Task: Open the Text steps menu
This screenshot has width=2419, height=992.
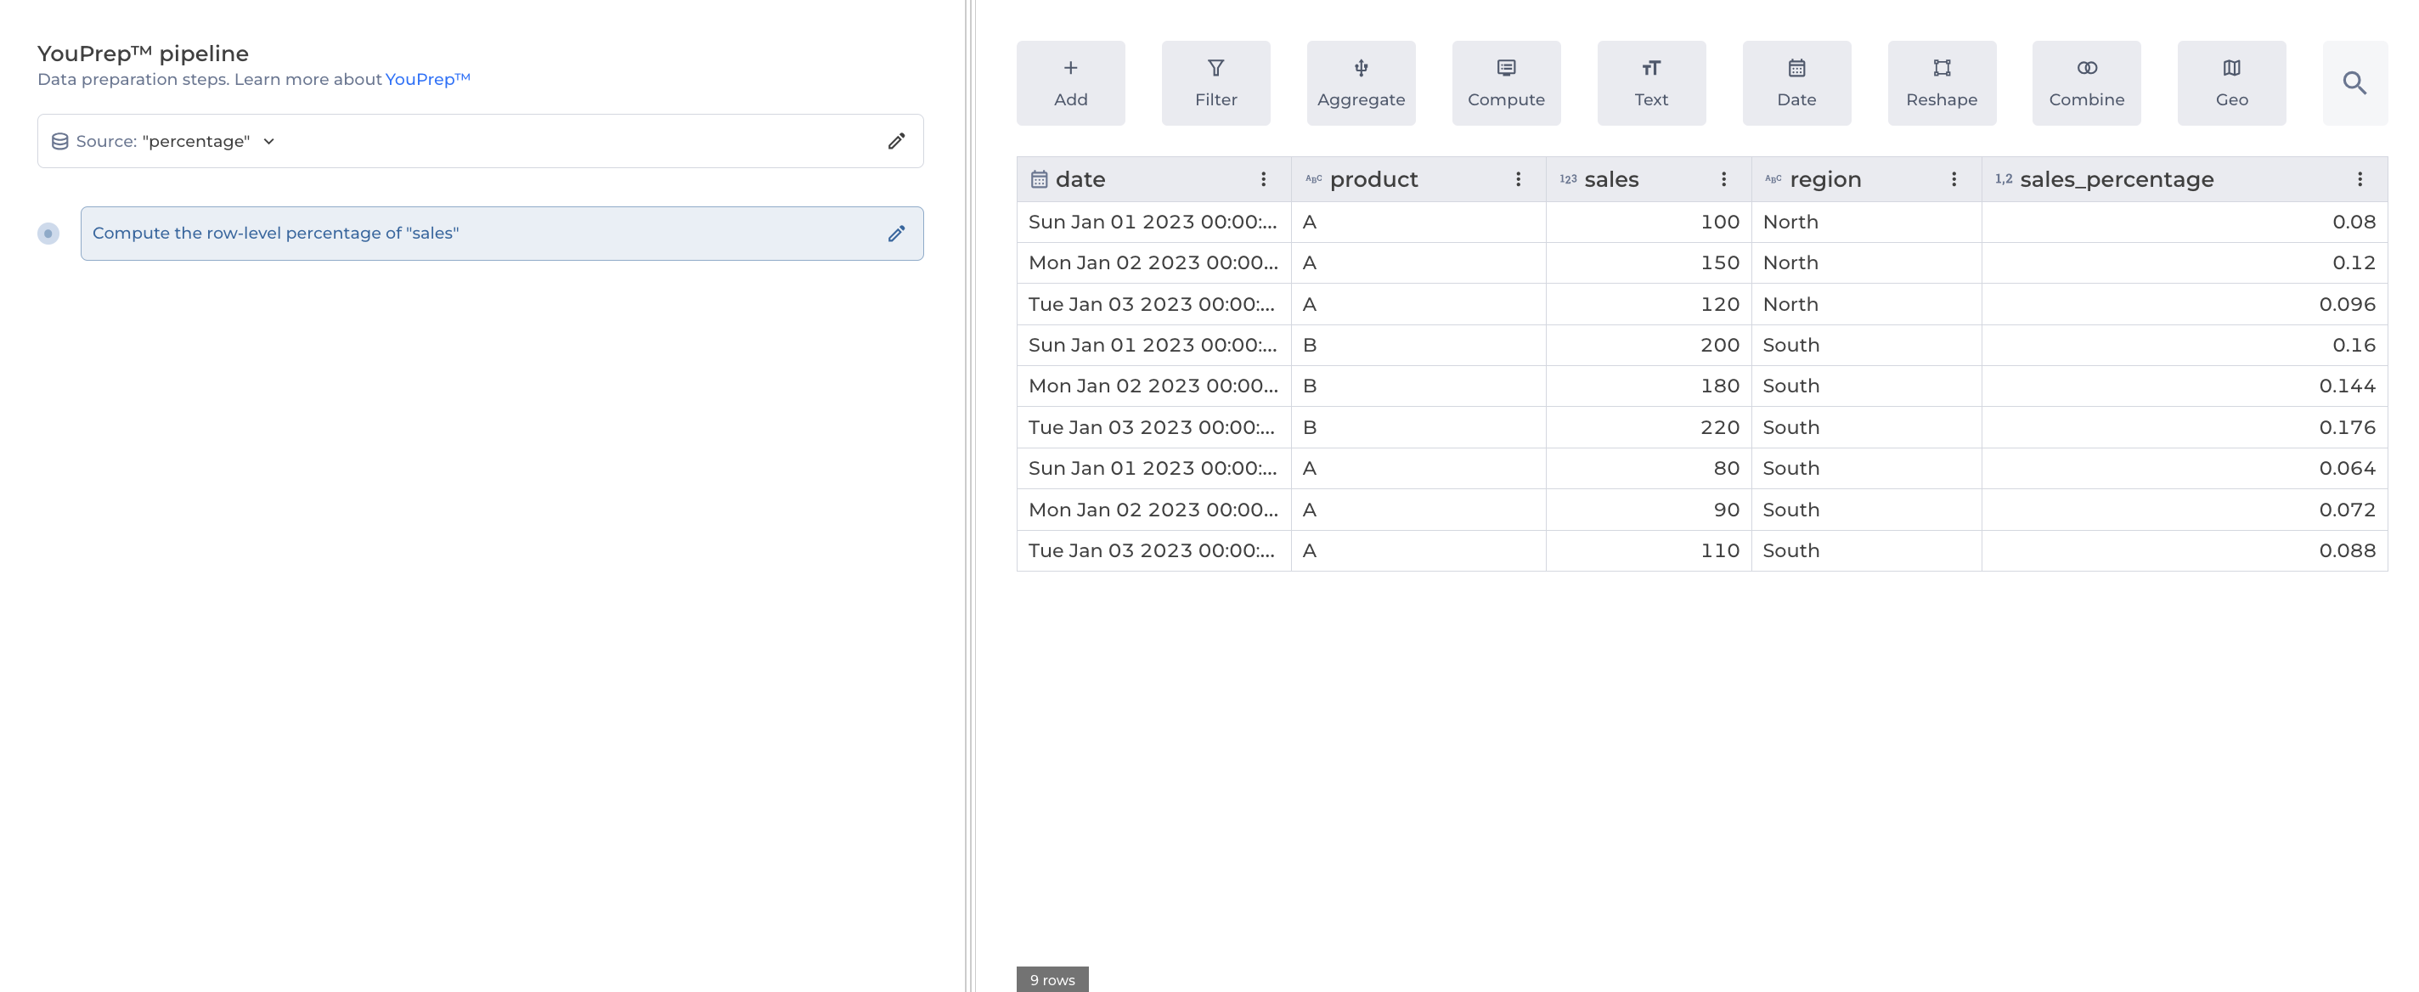Action: click(1650, 82)
